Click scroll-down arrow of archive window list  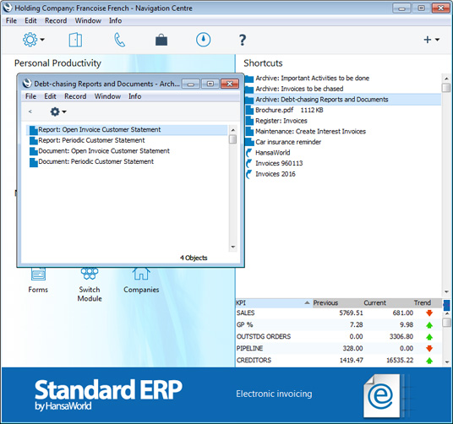point(233,247)
